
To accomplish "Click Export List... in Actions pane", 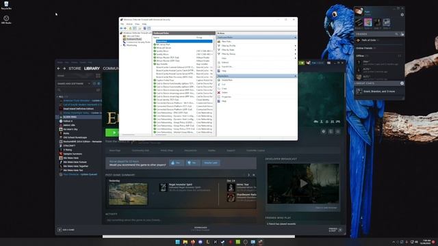I will tap(227, 67).
